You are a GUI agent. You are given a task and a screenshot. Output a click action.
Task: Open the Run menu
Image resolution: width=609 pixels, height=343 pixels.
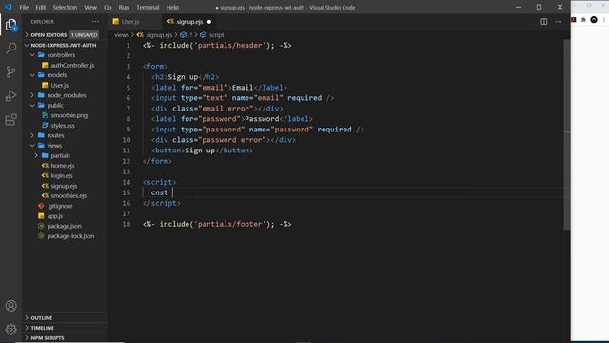coord(124,7)
